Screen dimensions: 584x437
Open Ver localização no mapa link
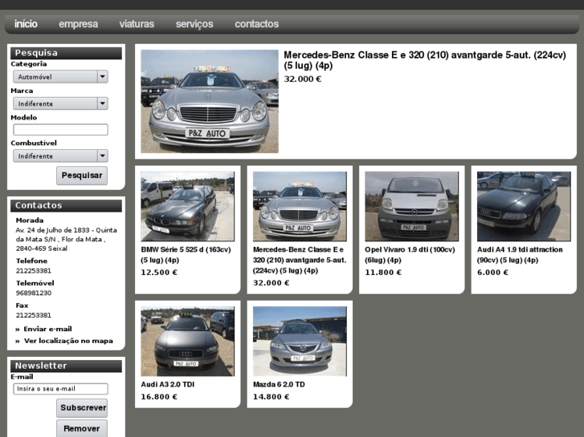[68, 341]
